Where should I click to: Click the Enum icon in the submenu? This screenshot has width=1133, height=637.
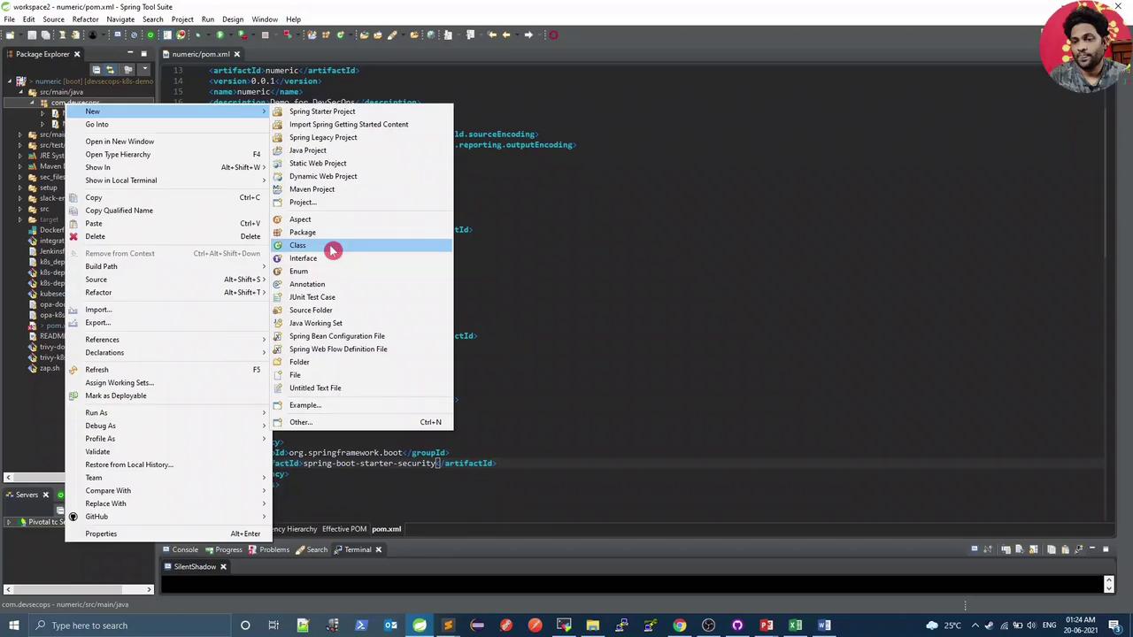point(278,272)
